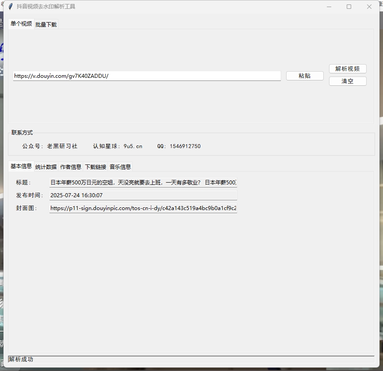Click the 公众号 老黑研习社 label

pos(50,146)
